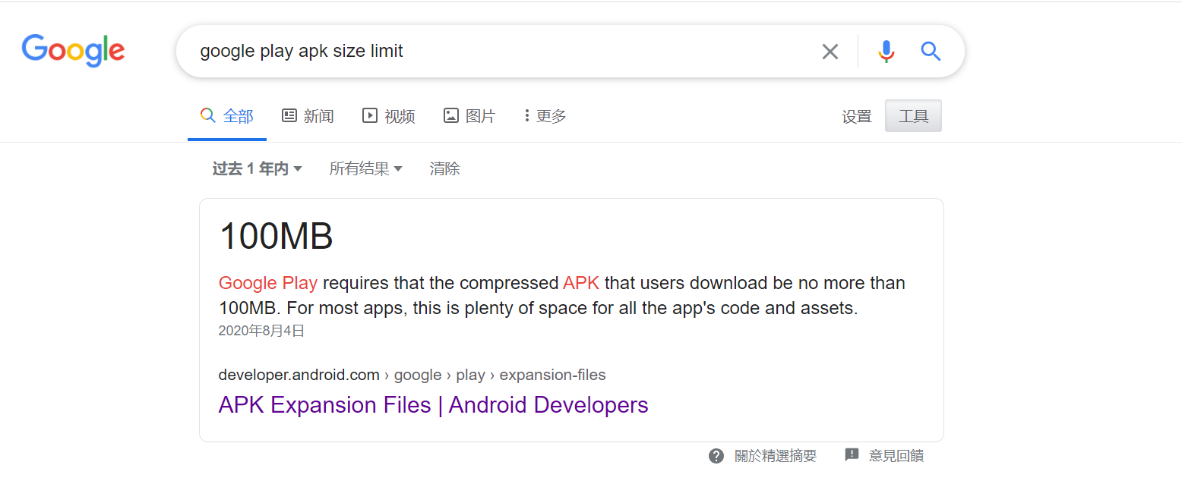Click the question mark help icon
1182x484 pixels.
click(x=716, y=456)
